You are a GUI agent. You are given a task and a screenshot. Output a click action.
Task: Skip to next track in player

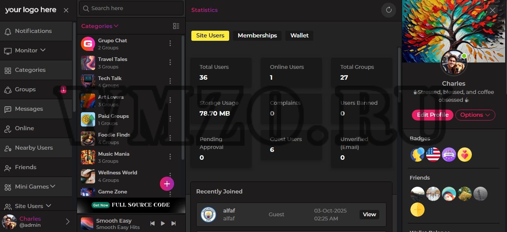click(x=173, y=223)
